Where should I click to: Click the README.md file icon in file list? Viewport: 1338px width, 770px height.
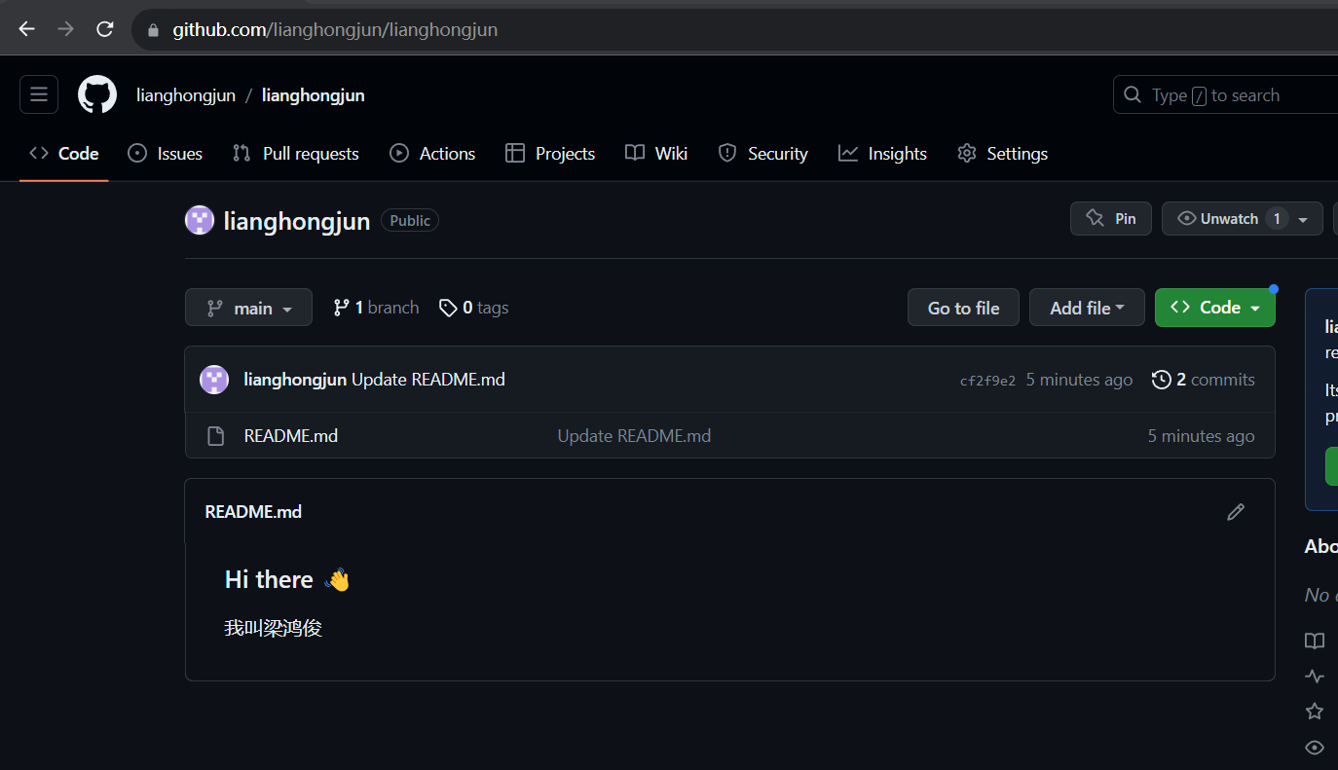point(216,436)
